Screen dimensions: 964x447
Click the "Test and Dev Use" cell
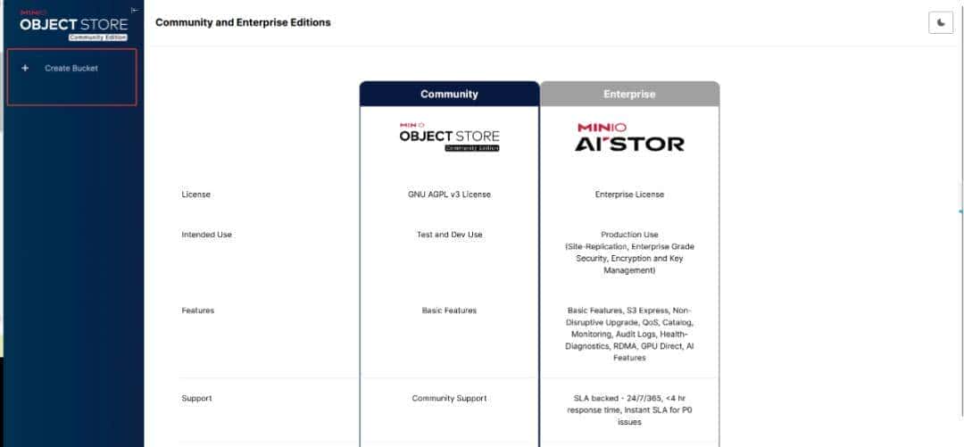point(449,235)
